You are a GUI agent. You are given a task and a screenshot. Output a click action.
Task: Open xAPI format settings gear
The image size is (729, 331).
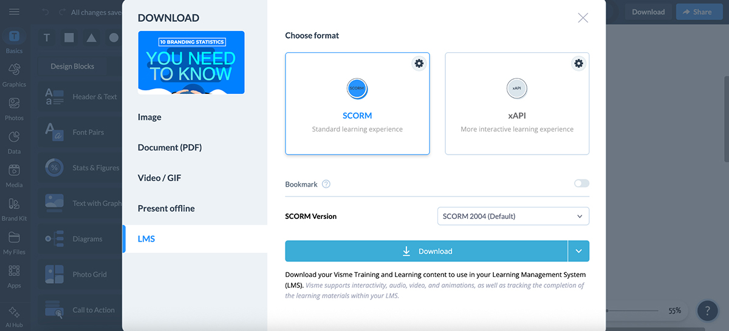578,63
